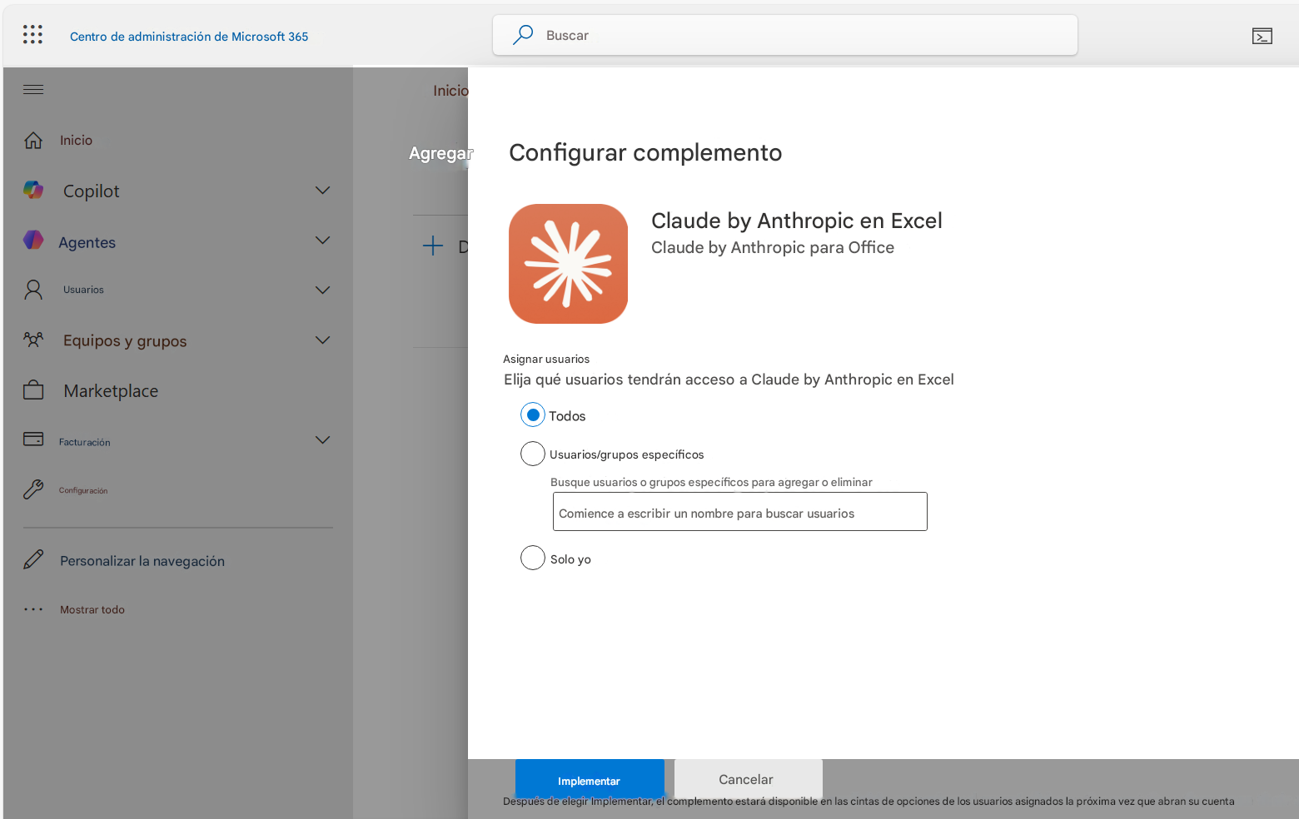Open Usuarios in the sidebar
Image resolution: width=1299 pixels, height=819 pixels.
83,290
